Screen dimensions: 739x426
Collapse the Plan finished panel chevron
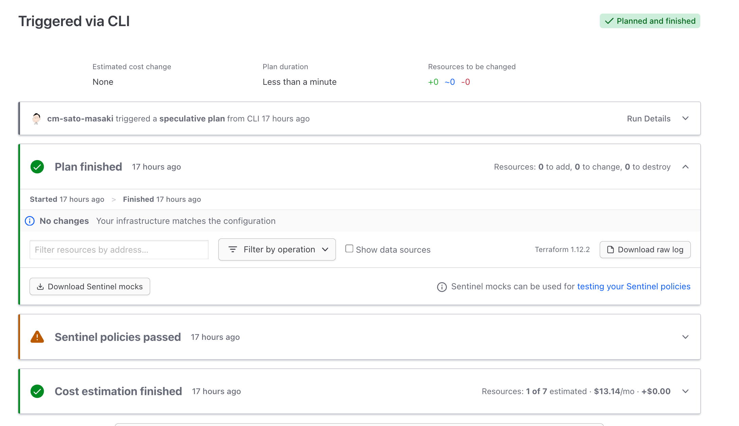685,167
